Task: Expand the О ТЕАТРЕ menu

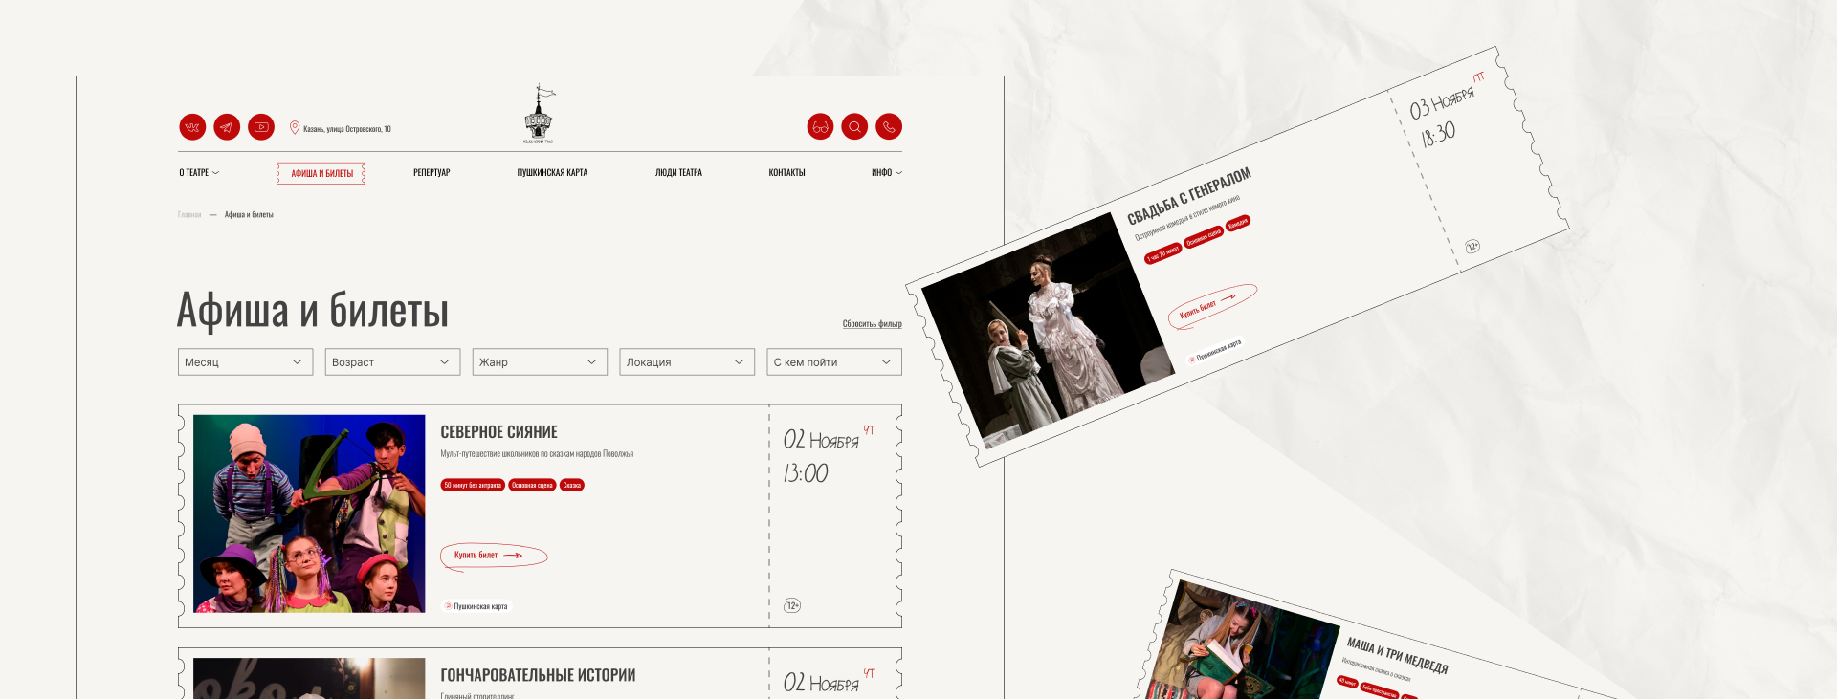Action: coord(199,173)
